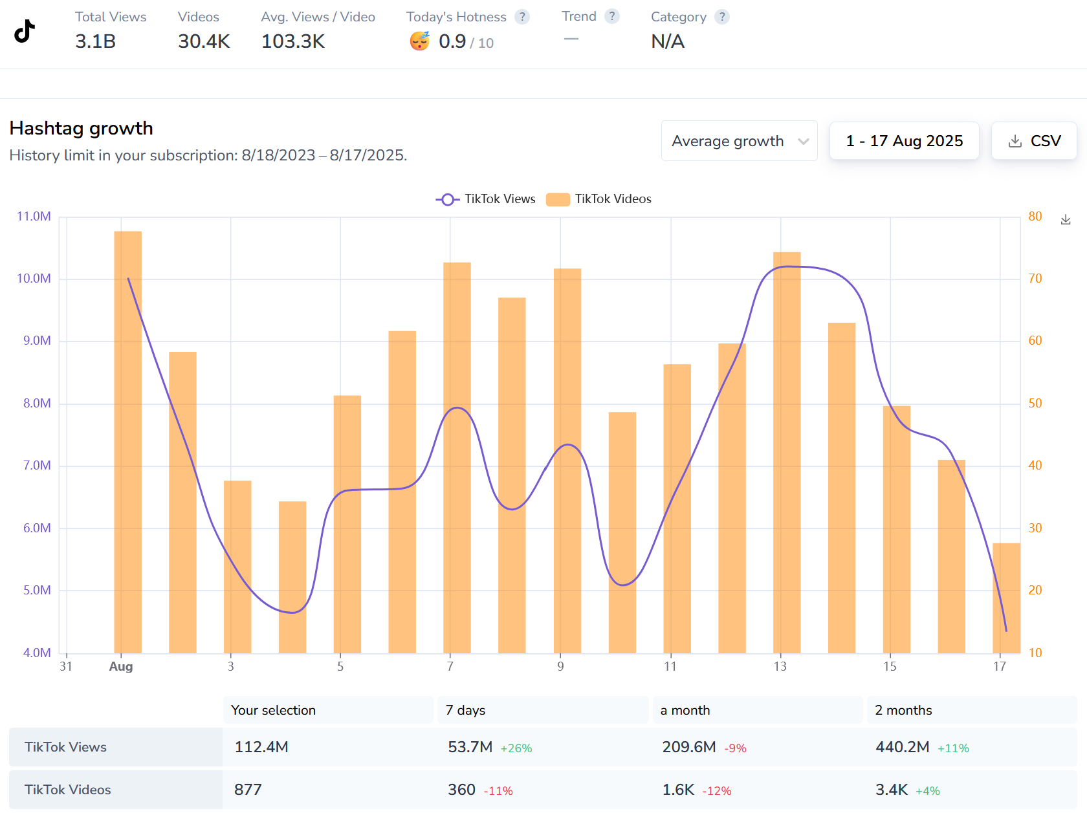Click the purple TikTok Views legend marker
1087x813 pixels.
[x=447, y=199]
